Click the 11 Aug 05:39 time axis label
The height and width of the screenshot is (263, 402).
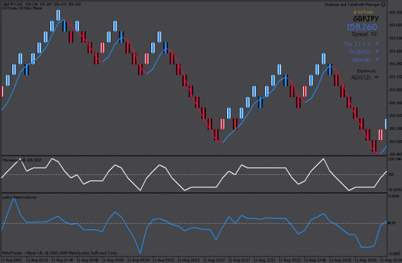point(37,260)
